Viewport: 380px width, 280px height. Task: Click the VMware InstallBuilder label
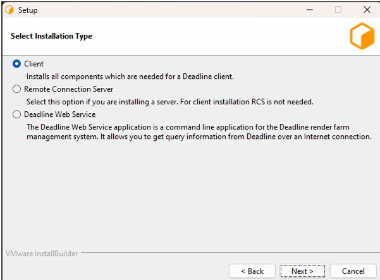point(42,253)
